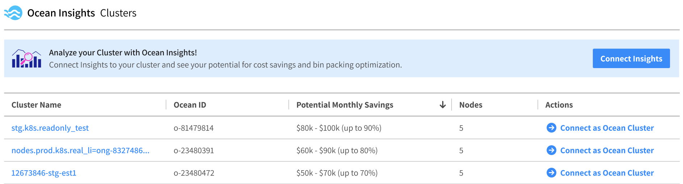Sort by Nodes column header

click(470, 105)
